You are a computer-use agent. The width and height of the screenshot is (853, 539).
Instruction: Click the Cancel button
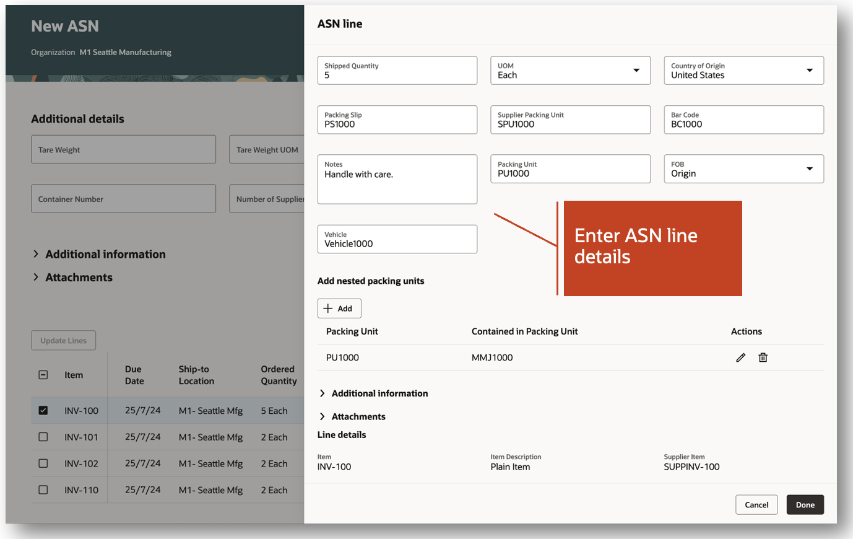(756, 505)
